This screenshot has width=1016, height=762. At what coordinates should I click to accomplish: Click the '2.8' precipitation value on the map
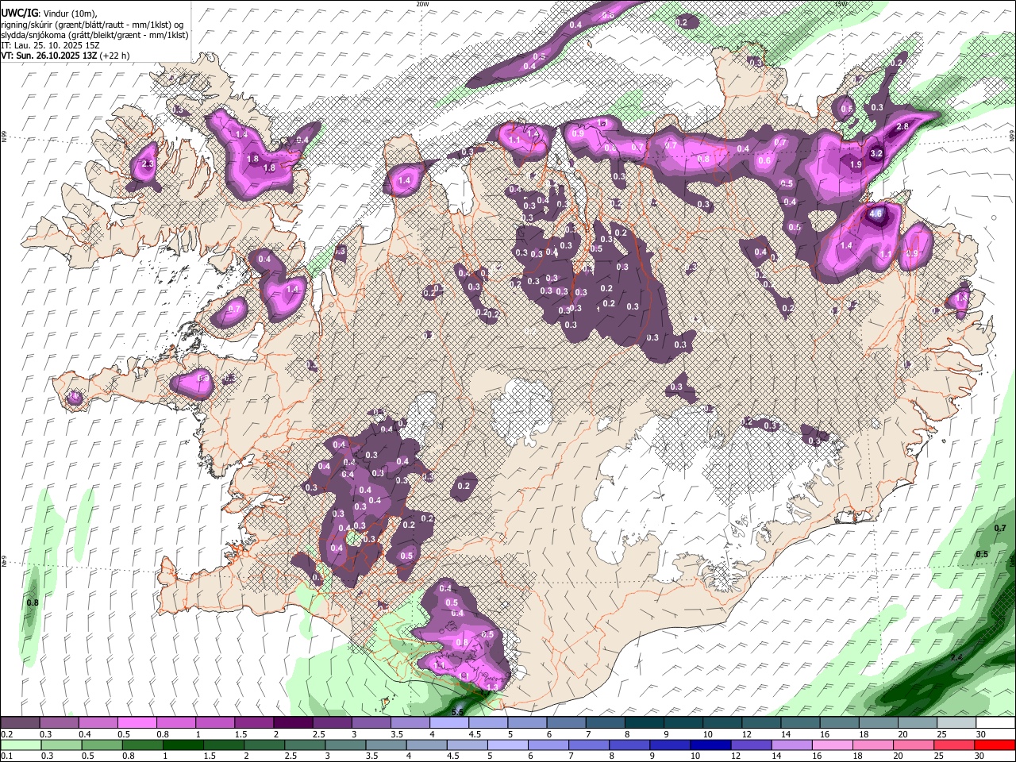902,126
